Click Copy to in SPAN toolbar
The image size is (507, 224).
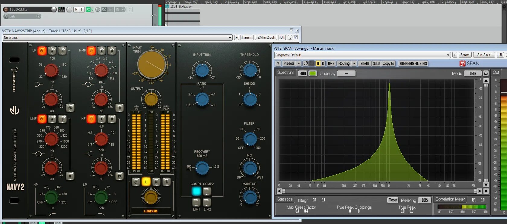388,64
